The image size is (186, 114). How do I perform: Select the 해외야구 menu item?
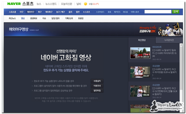(31, 12)
